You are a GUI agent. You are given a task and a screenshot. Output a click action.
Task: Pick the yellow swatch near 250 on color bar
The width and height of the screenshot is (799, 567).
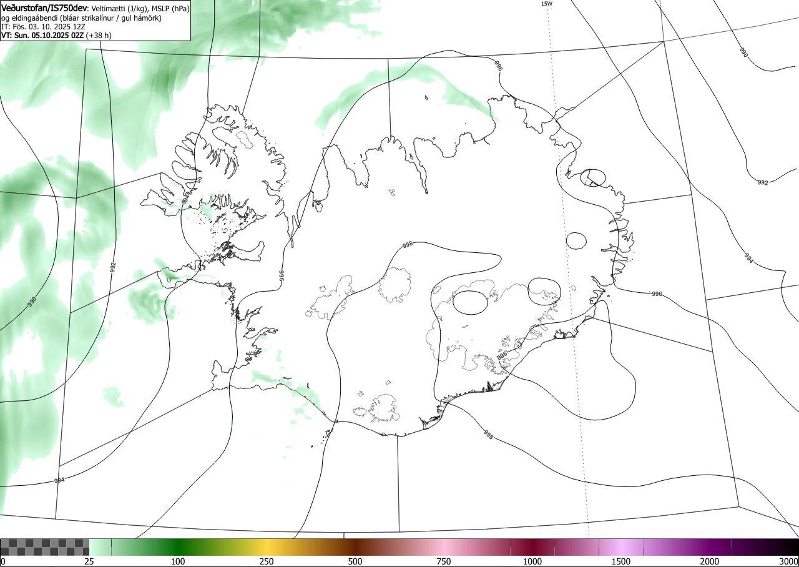pos(267,547)
